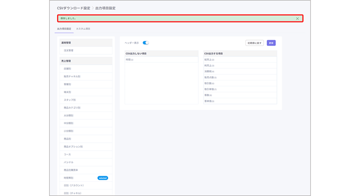Switch to the カスタム項目 tab
The width and height of the screenshot is (360, 196).
coord(83,29)
